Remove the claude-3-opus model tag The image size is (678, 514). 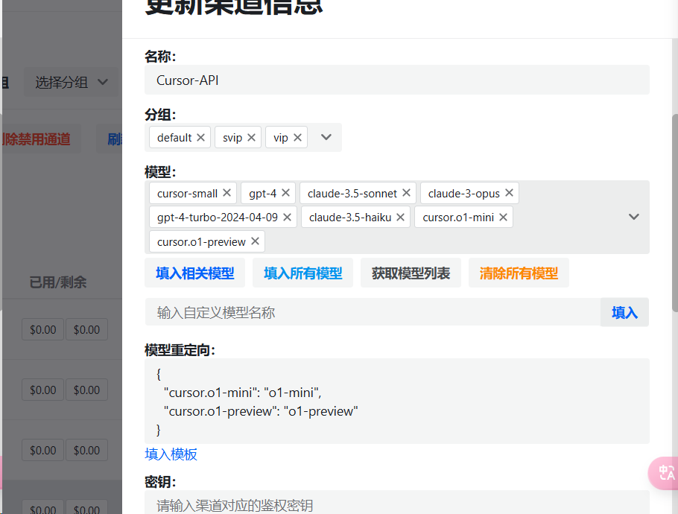coord(509,193)
